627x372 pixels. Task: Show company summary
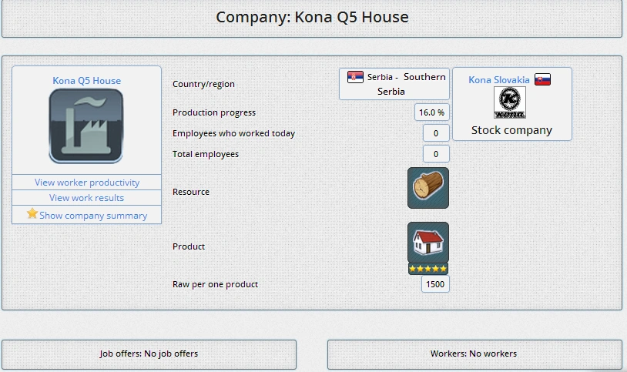[x=92, y=216]
